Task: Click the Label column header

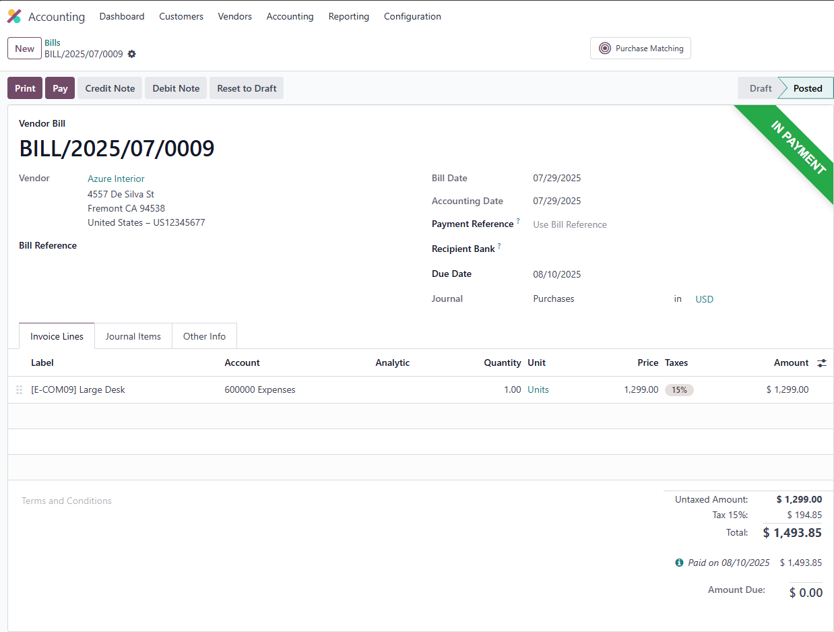Action: (x=42, y=362)
